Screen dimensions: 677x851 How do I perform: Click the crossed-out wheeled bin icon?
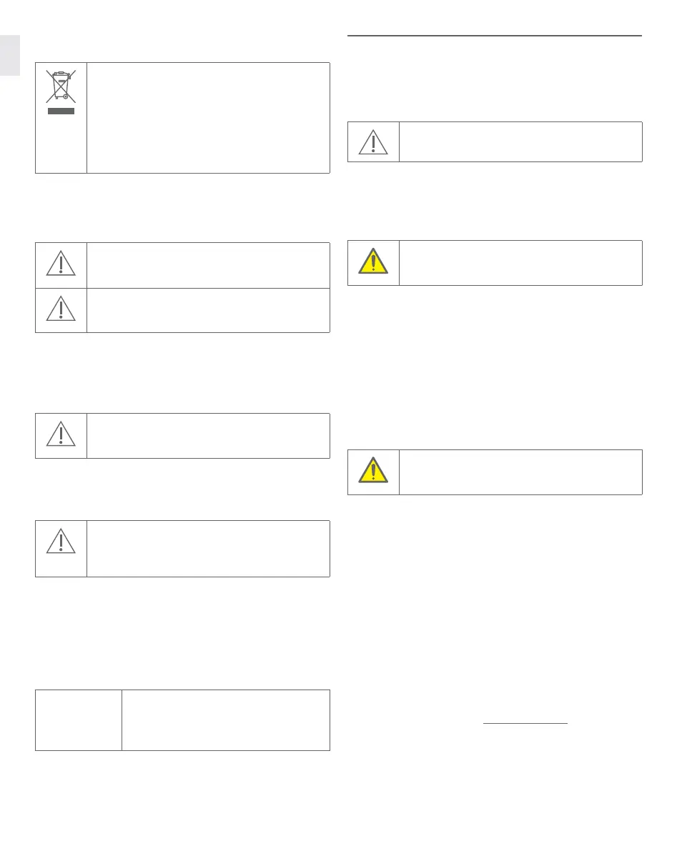61,87
